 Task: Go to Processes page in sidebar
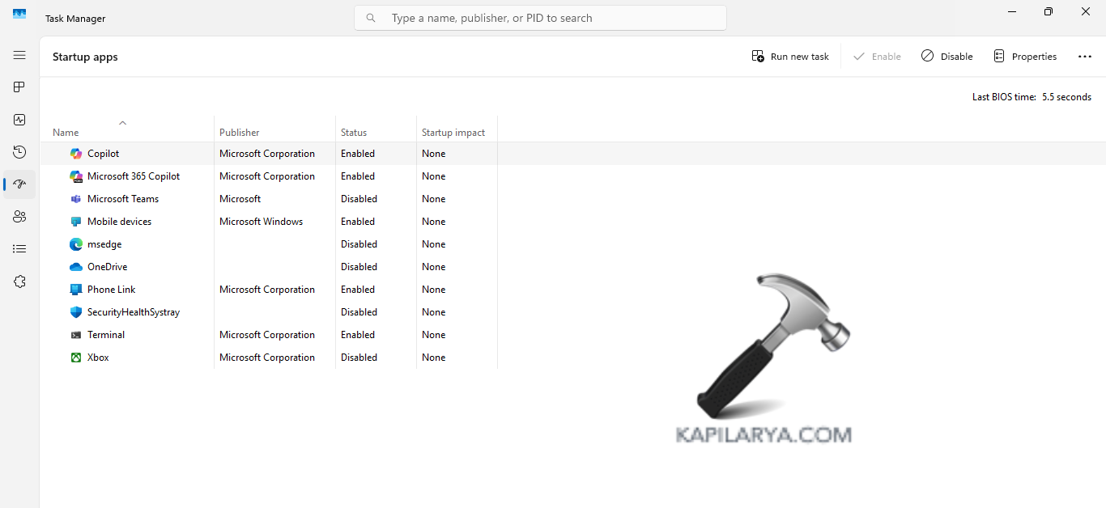point(19,87)
